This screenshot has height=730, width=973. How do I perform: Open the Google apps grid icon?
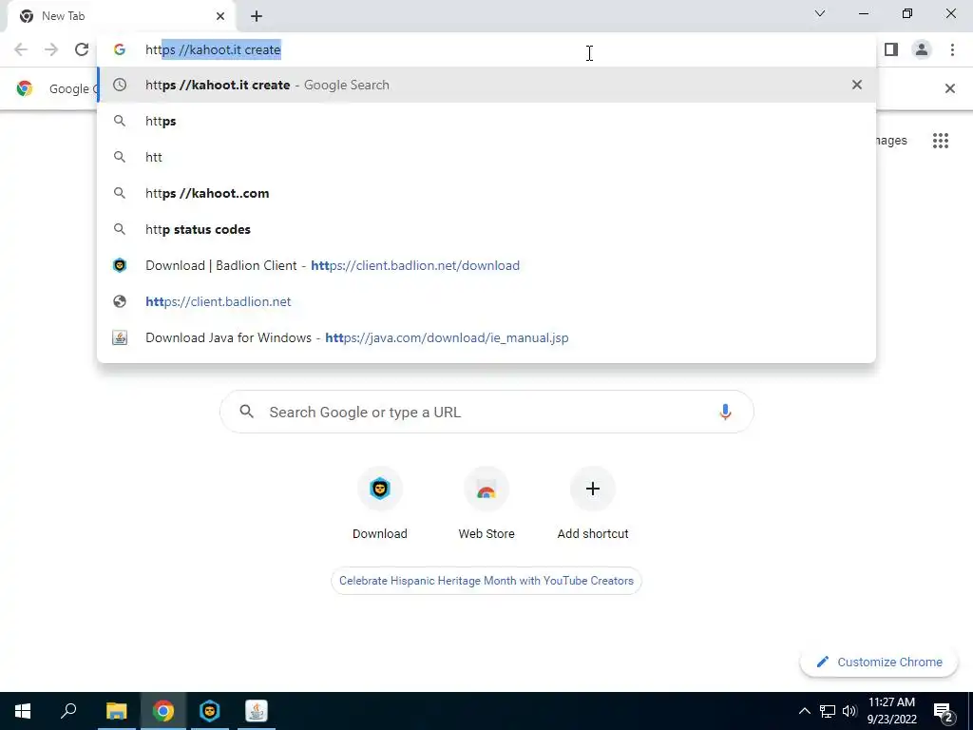click(940, 141)
